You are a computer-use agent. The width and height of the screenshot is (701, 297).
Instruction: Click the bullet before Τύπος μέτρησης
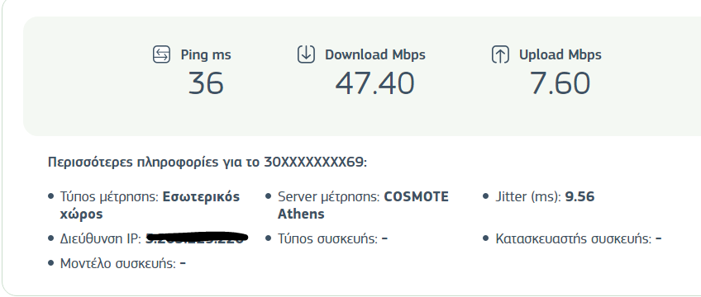tap(50, 196)
